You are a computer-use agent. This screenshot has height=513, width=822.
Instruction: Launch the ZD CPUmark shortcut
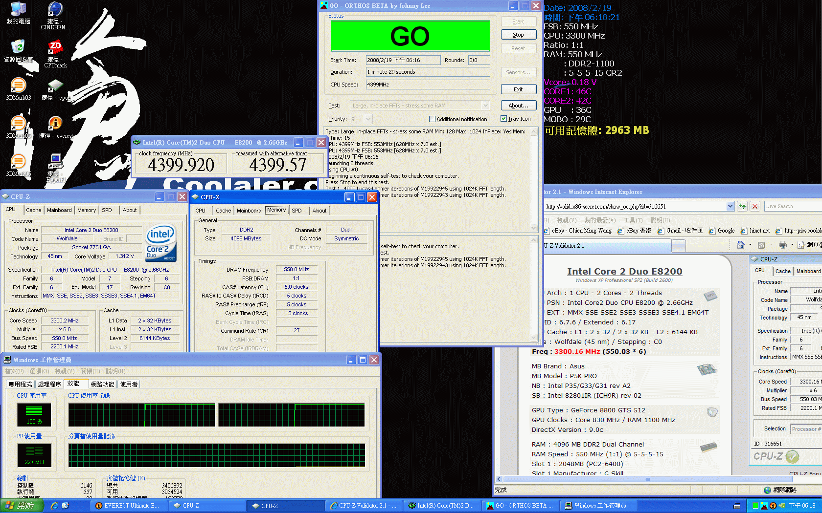coord(55,54)
